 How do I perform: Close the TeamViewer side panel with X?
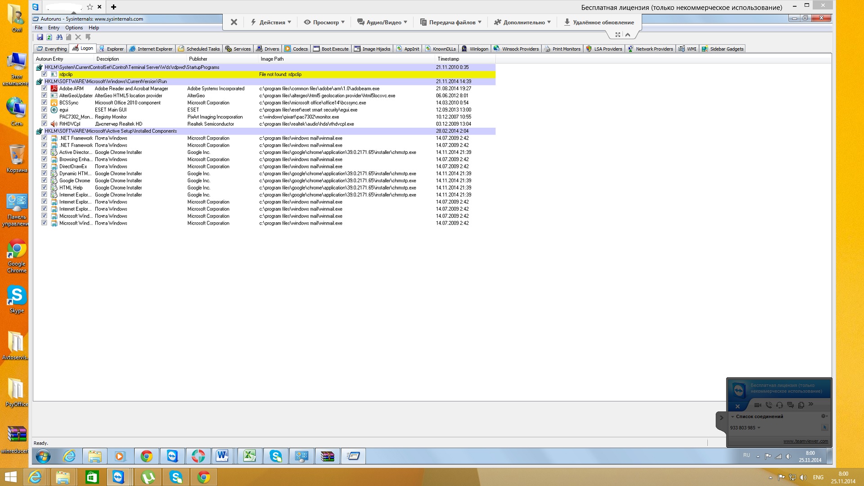[x=737, y=406]
